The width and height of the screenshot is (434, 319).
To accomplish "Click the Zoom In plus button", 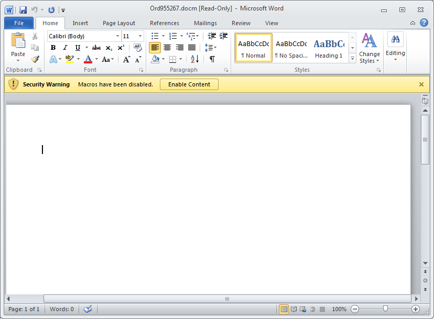I will coord(415,309).
